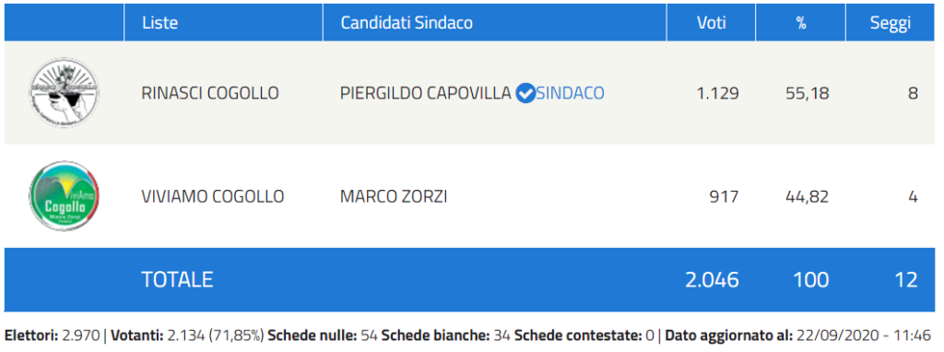Click the 44,82 percentage cell
Viewport: 944px width, 352px height.
808,197
